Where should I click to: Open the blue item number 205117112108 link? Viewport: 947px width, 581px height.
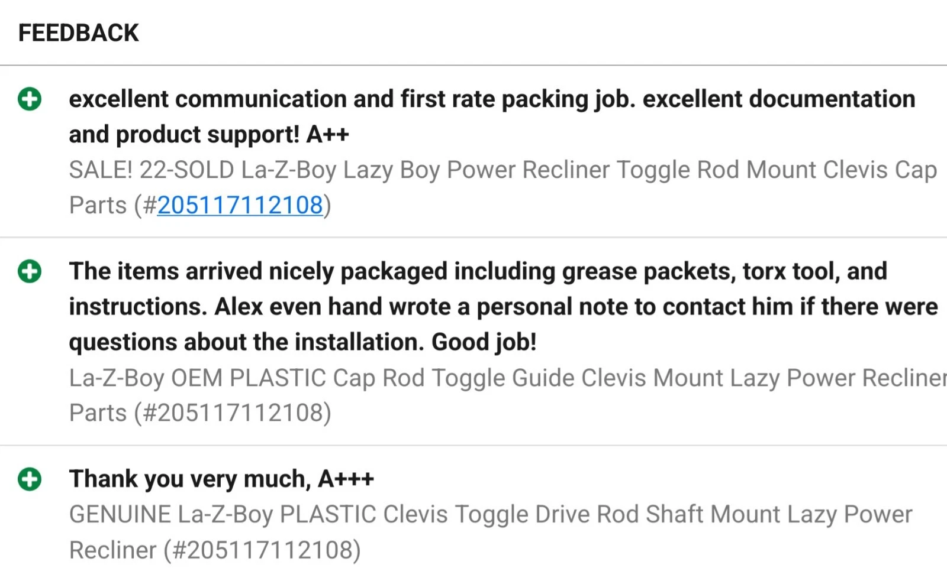pyautogui.click(x=240, y=206)
